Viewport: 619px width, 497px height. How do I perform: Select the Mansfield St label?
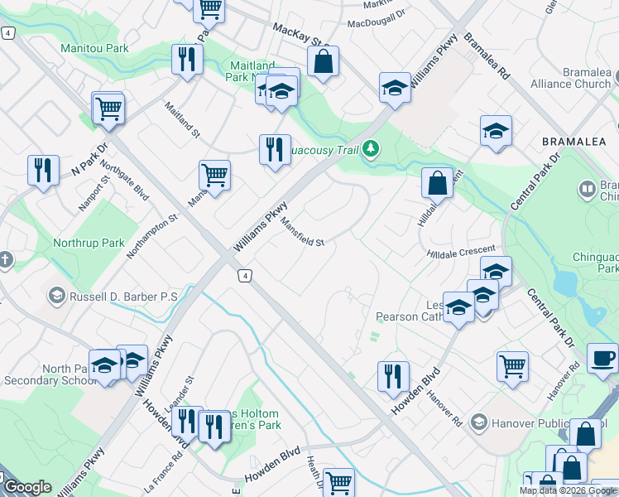pos(302,232)
